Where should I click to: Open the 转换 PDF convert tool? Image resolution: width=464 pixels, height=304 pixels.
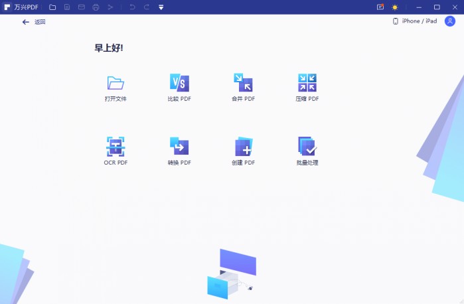click(x=179, y=147)
